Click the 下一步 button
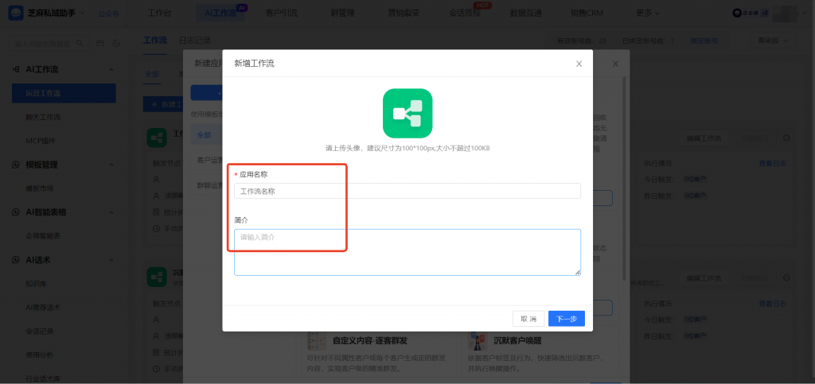This screenshot has height=384, width=815. 567,319
